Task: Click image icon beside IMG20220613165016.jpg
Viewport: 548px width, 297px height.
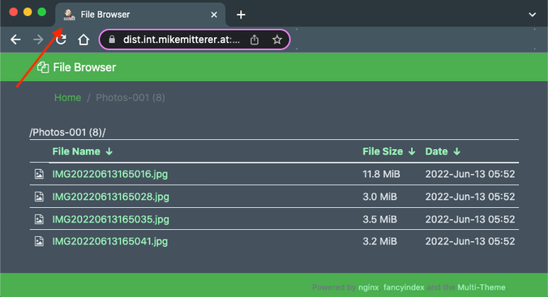Action: [39, 174]
